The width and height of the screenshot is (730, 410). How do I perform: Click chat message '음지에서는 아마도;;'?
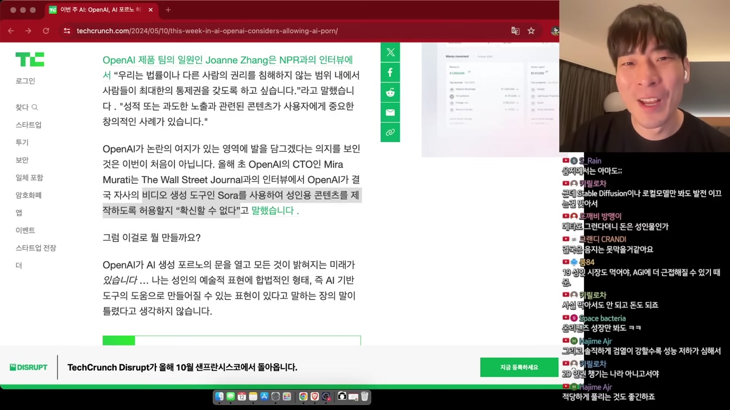click(592, 171)
